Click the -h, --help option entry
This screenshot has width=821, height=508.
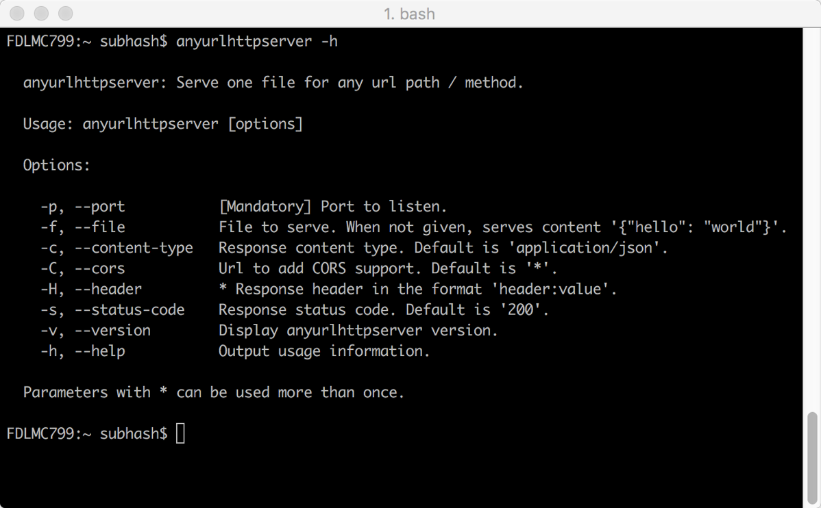(x=80, y=351)
